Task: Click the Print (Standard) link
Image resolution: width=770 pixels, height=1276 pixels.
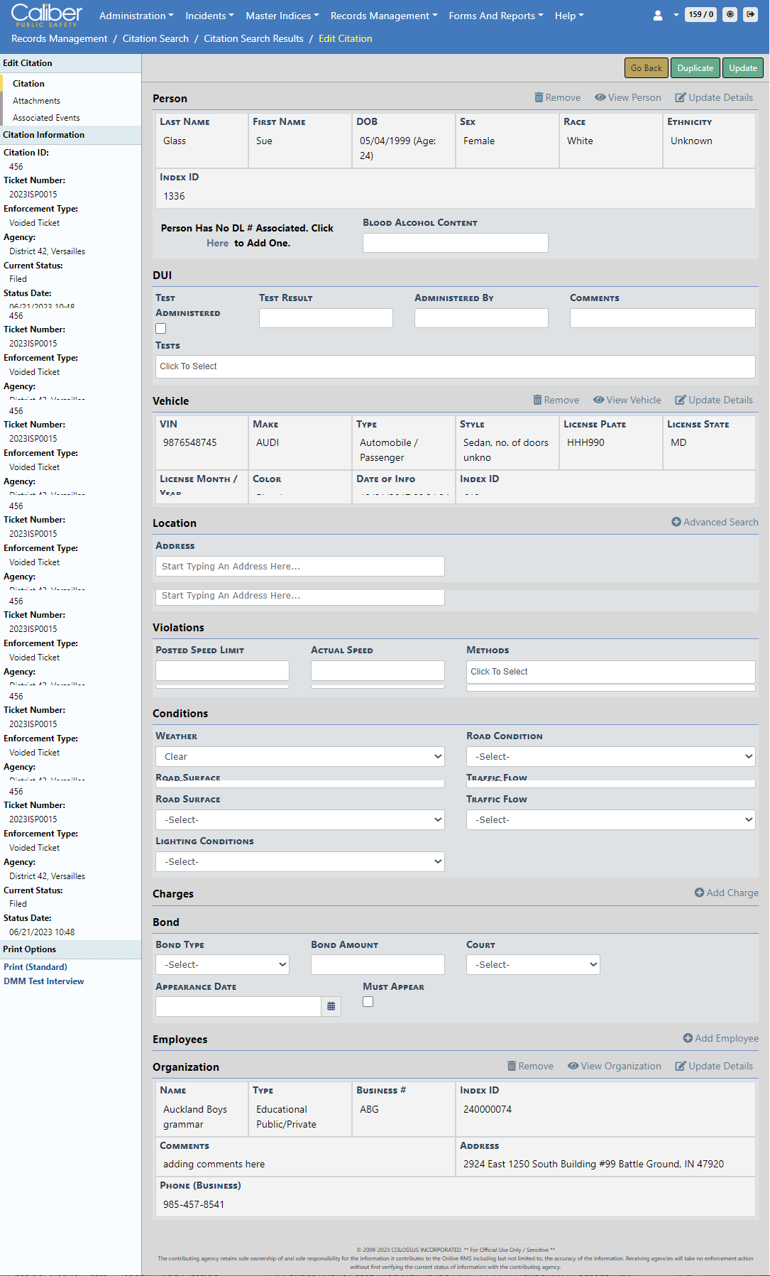Action: (35, 967)
